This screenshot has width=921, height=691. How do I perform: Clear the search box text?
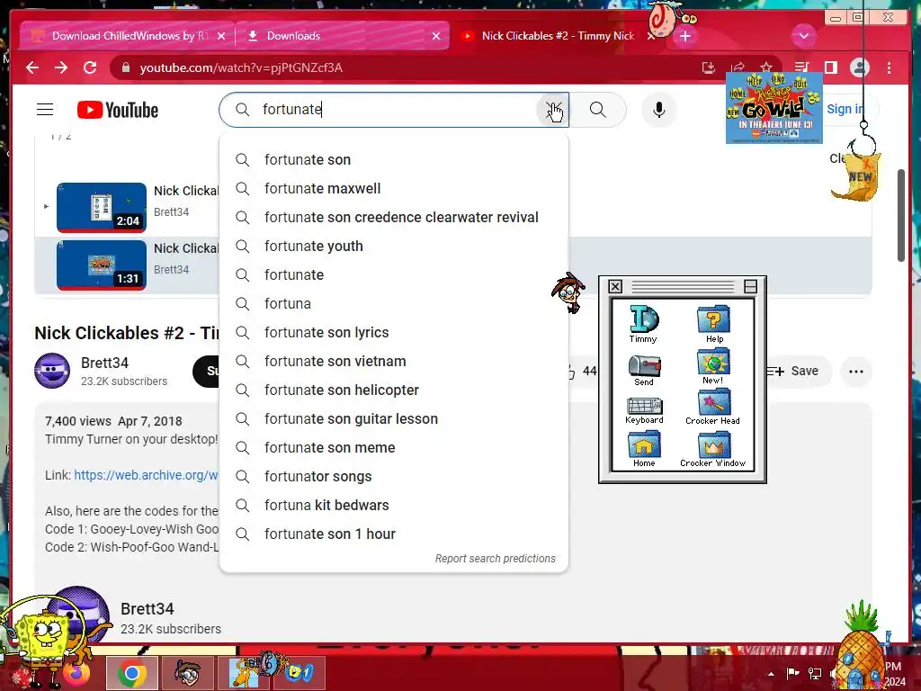pos(553,109)
